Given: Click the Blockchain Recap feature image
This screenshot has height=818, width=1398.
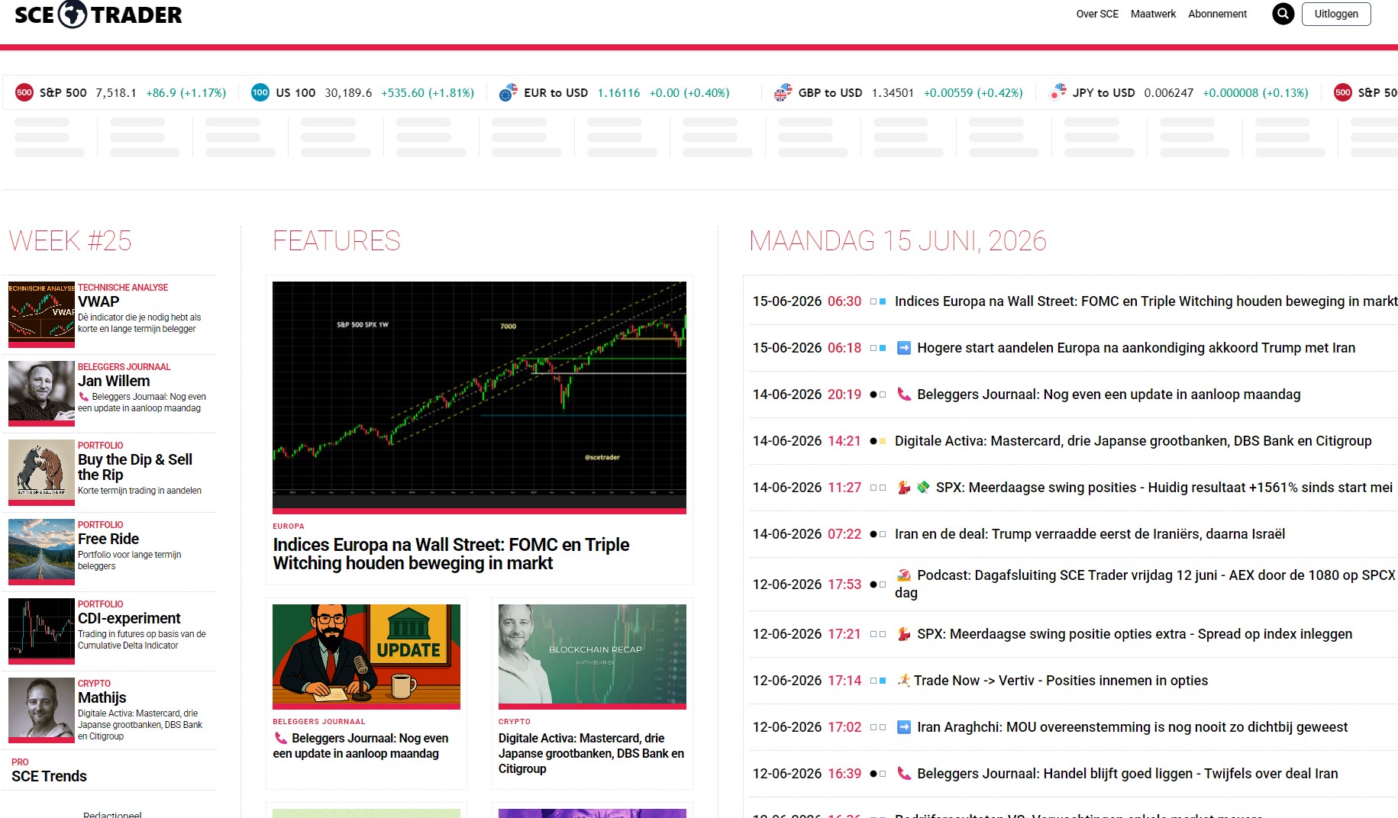Looking at the screenshot, I should click(592, 656).
